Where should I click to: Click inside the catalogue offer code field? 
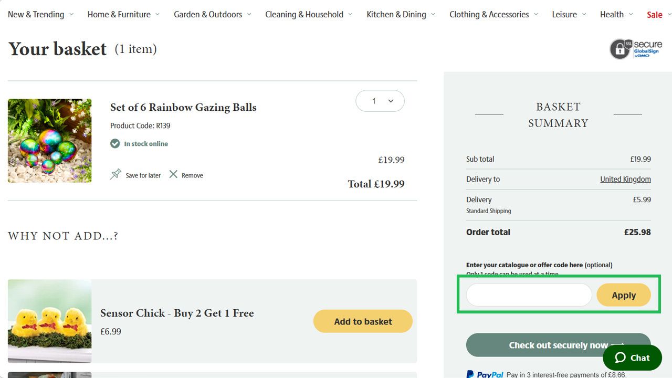528,295
